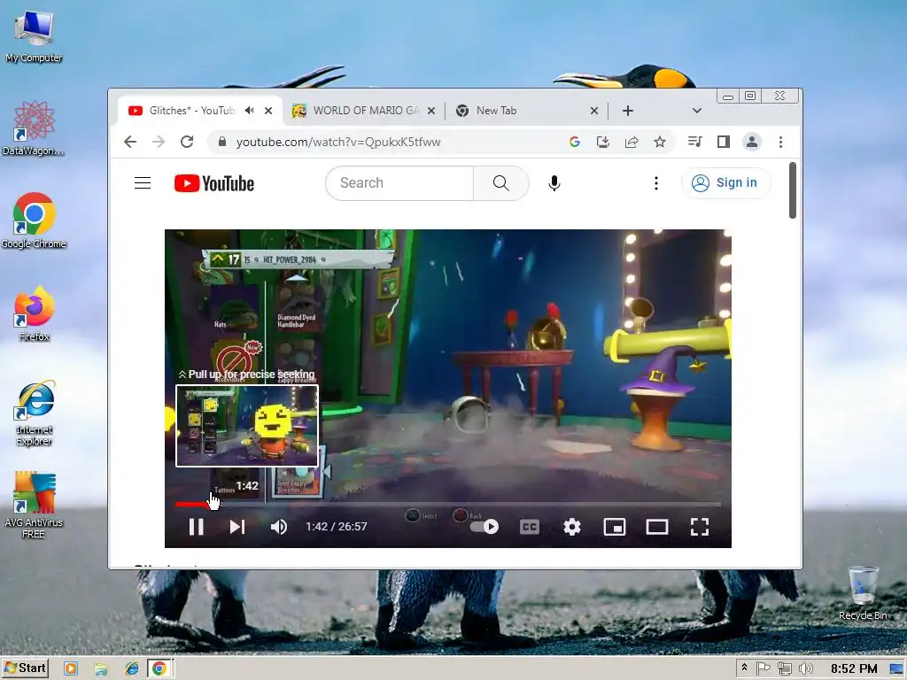Open the Chrome three-dot menu
907x680 pixels.
(x=780, y=142)
